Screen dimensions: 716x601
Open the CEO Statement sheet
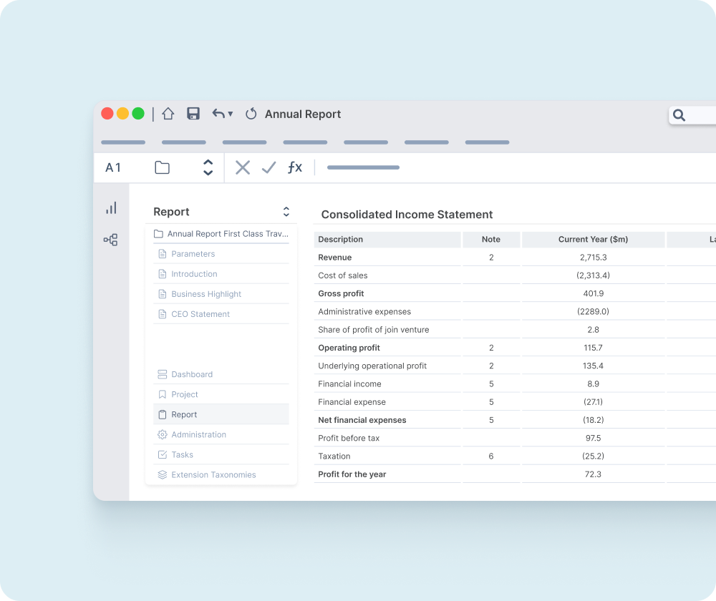coord(199,313)
